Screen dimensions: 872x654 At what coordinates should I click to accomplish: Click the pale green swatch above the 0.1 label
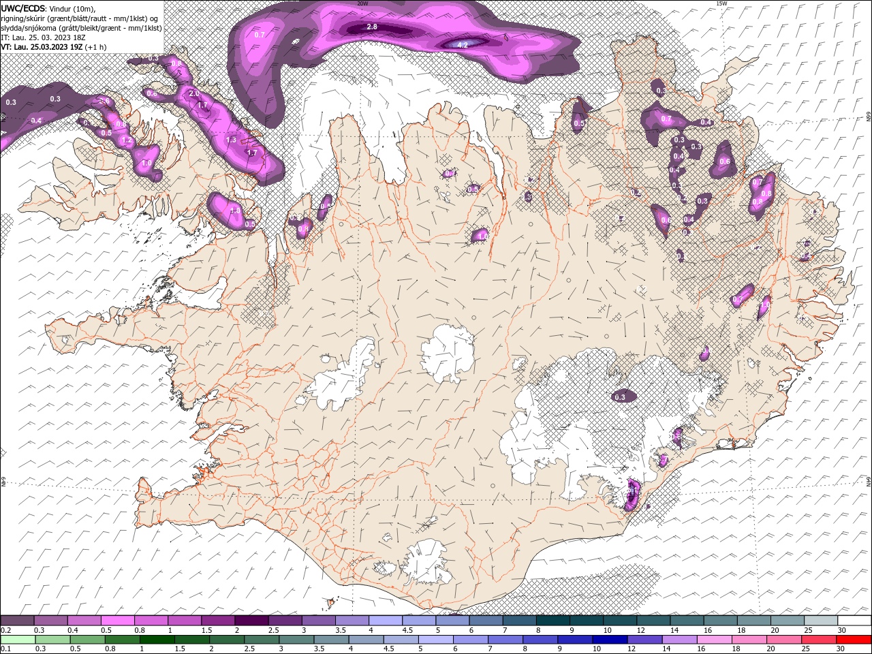18,639
